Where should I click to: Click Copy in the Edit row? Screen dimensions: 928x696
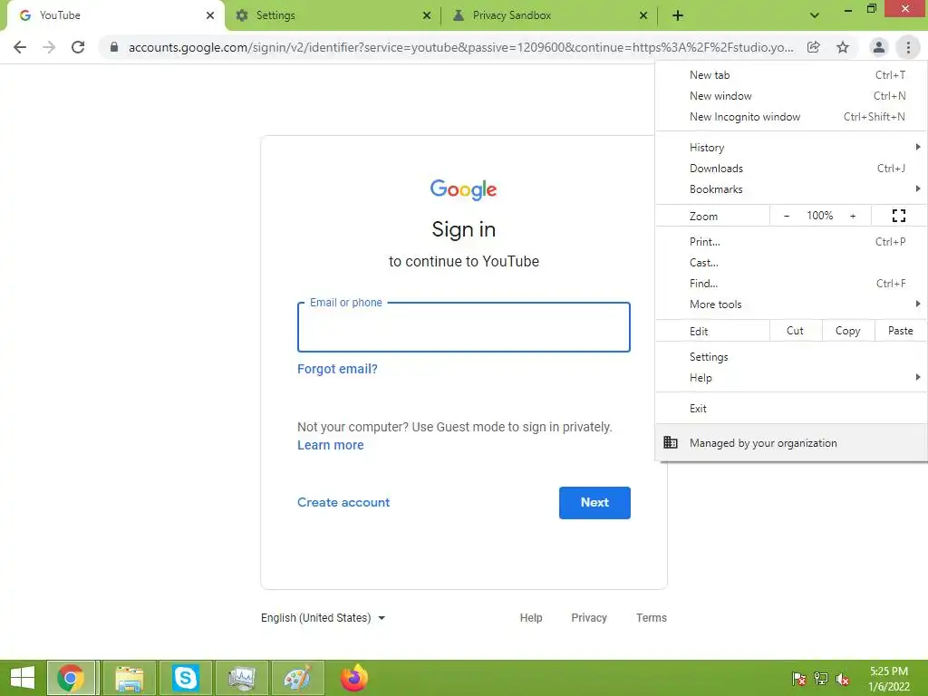point(848,331)
